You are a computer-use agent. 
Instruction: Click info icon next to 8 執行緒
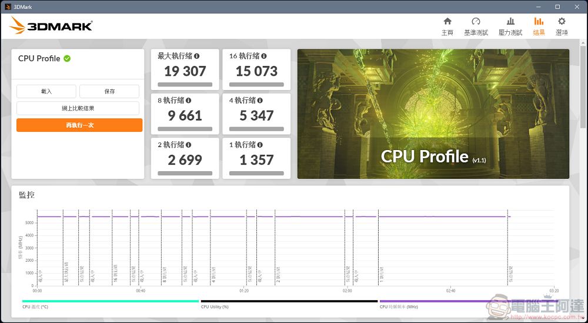pyautogui.click(x=188, y=100)
